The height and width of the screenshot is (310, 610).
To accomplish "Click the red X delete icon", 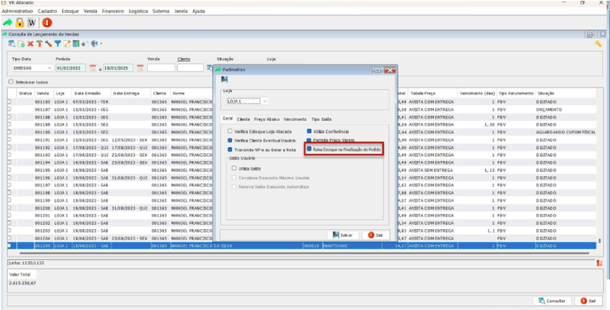I will (x=30, y=43).
